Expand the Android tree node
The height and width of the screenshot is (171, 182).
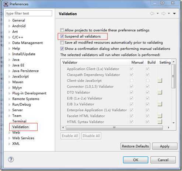9,26
